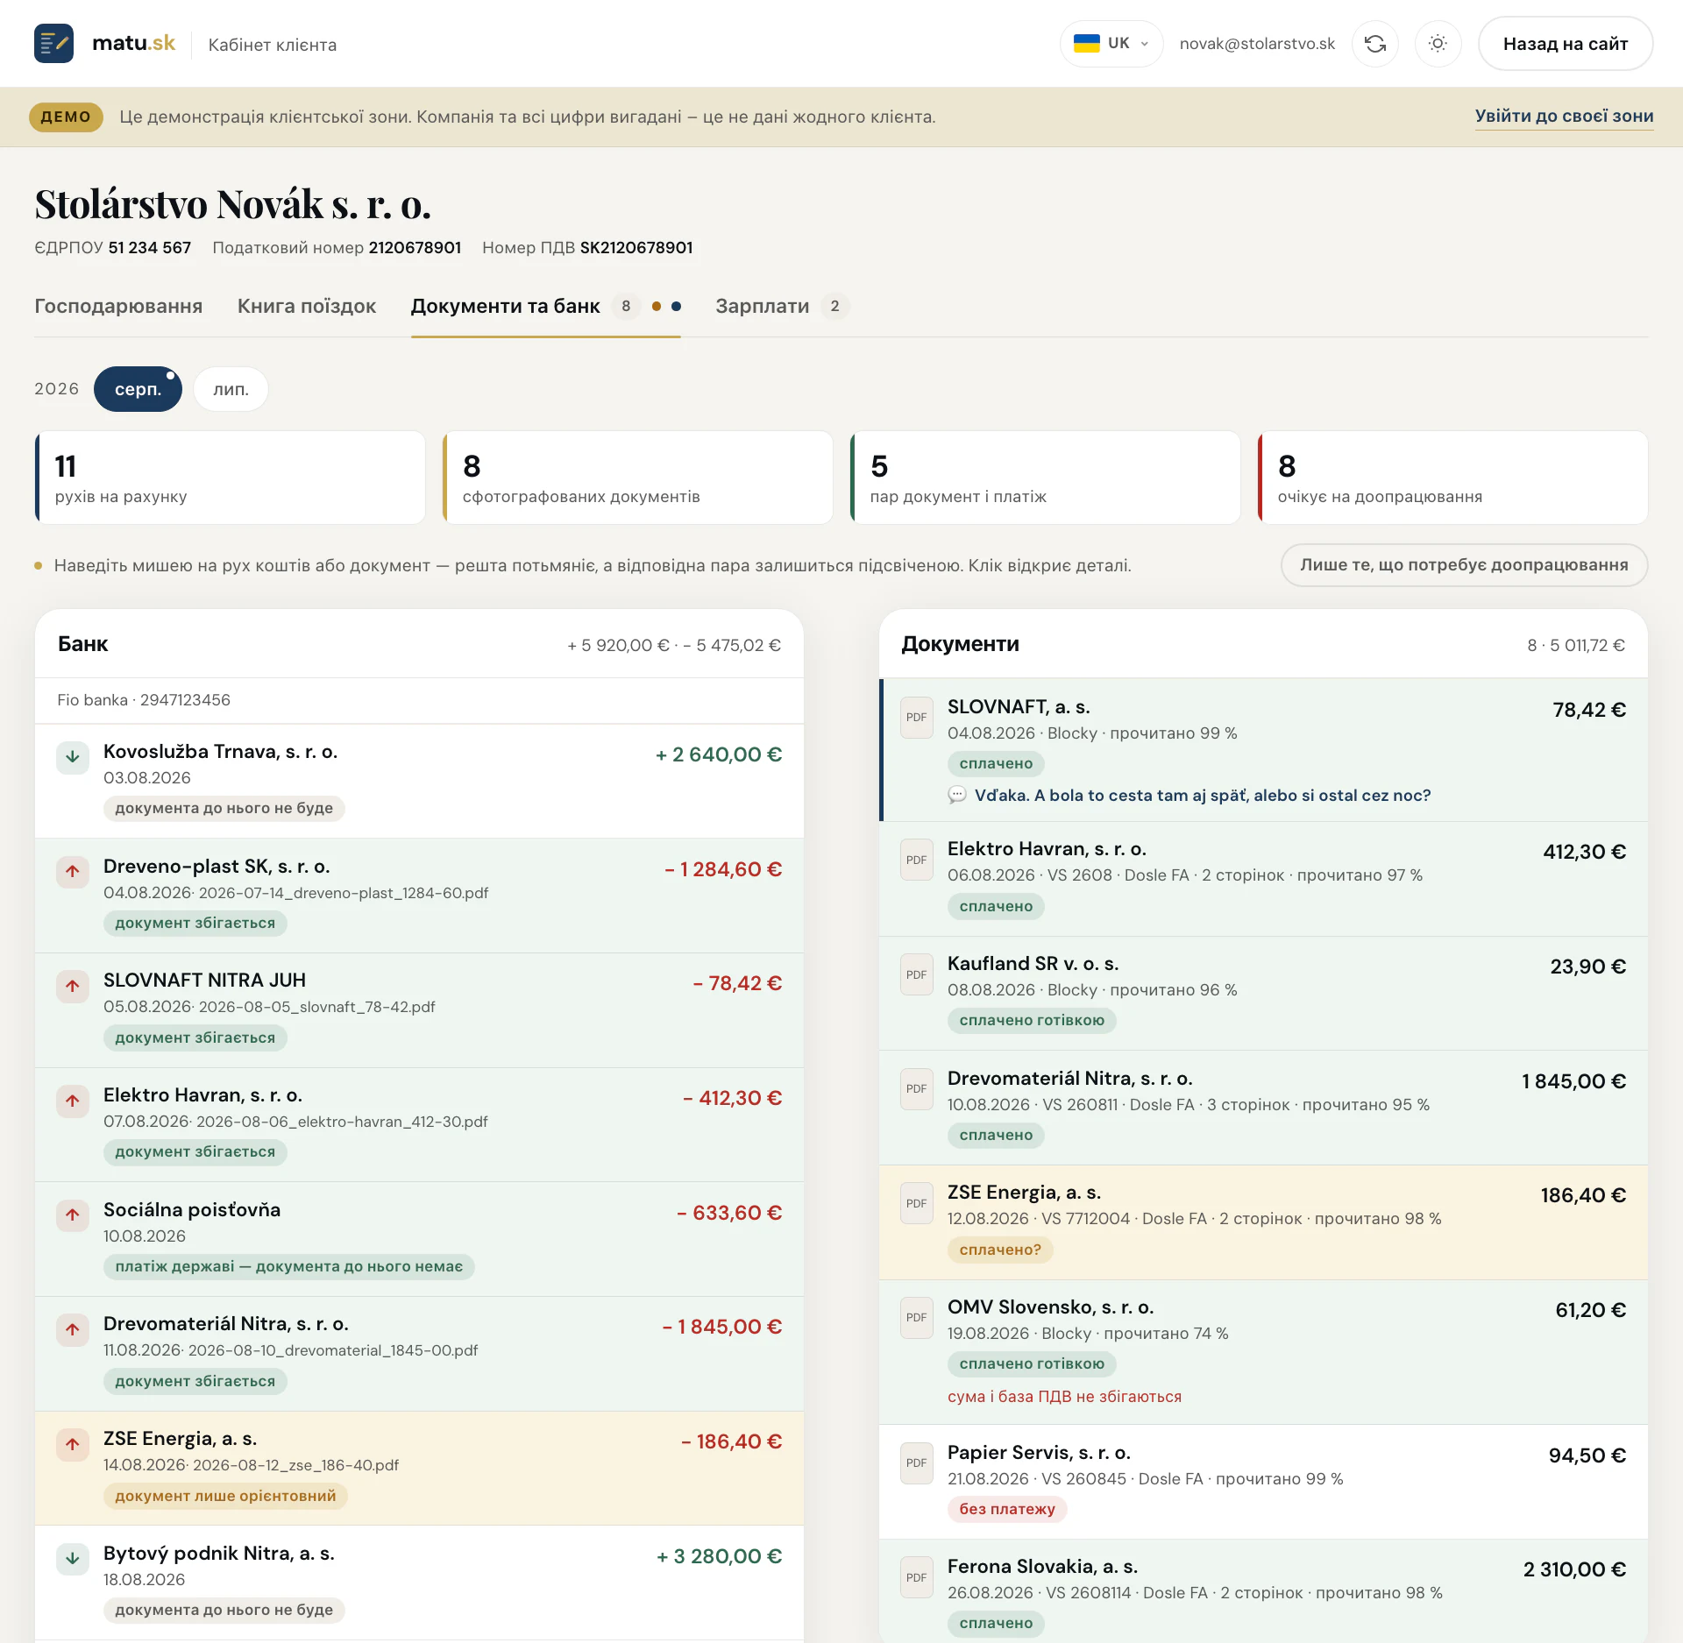
Task: Click document amount 94,50 €
Action: pos(1587,1455)
